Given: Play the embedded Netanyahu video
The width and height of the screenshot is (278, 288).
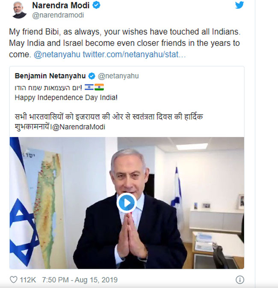Looking at the screenshot, I should click(127, 203).
